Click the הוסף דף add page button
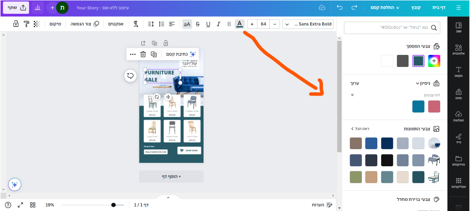Viewport: 470px width, 211px height. 171,176
